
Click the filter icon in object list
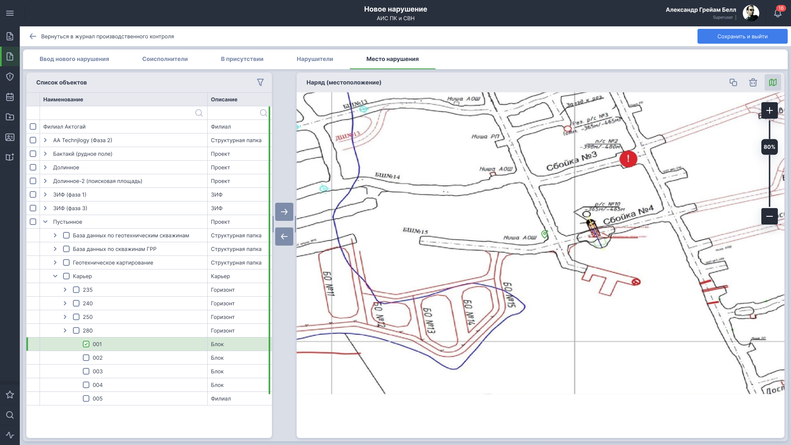pyautogui.click(x=260, y=82)
